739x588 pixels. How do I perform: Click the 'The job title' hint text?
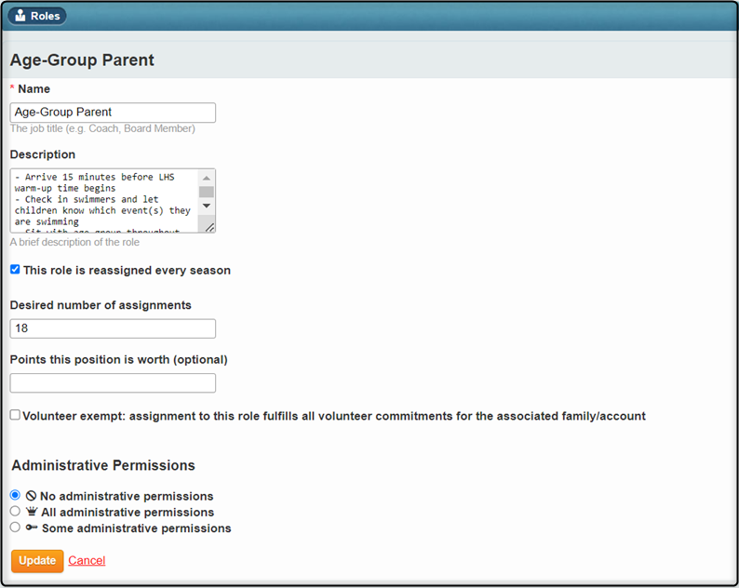coord(102,128)
